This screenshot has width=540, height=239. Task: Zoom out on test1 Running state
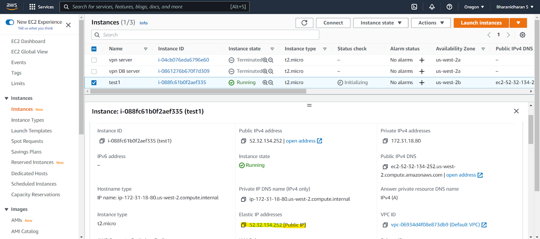[x=271, y=83]
